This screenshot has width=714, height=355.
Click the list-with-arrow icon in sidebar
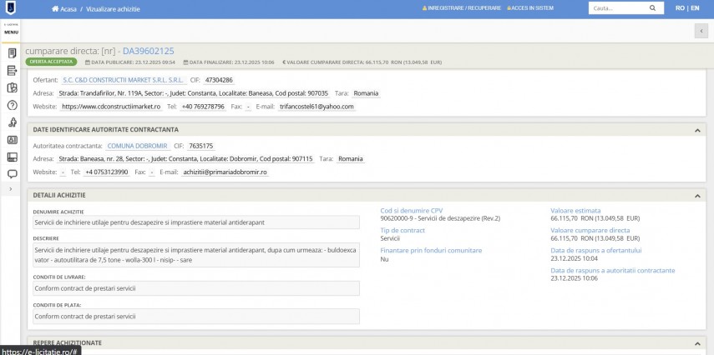click(x=12, y=71)
